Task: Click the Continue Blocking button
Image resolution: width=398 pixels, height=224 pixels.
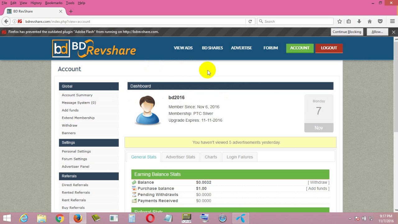Action: coord(347,32)
